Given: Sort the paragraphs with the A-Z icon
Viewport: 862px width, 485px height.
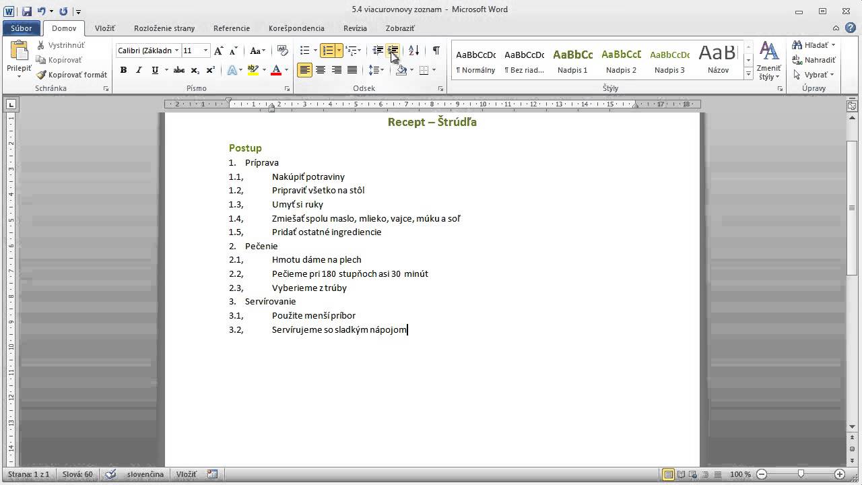Looking at the screenshot, I should click(413, 51).
